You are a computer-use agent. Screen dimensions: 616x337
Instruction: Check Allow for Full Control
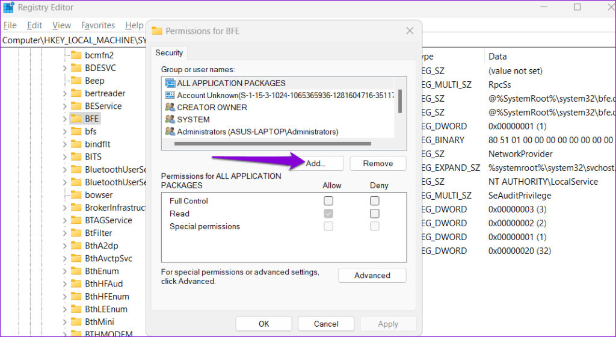pyautogui.click(x=328, y=200)
